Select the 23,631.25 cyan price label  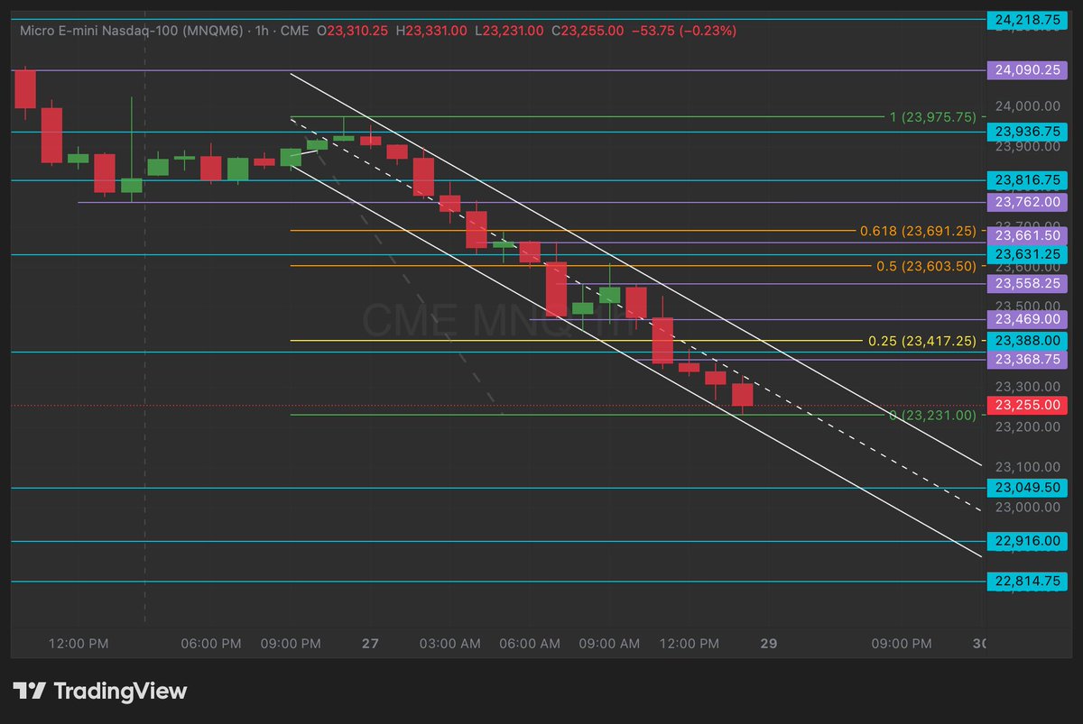(1027, 255)
